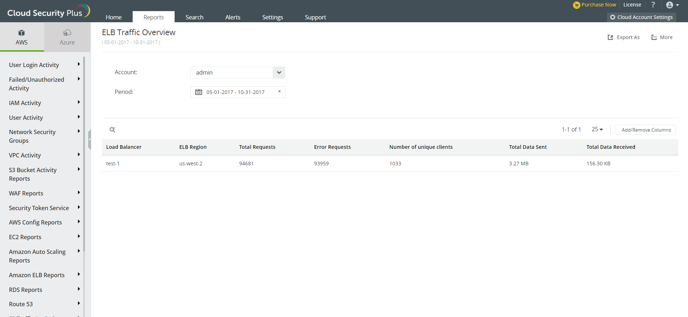Image resolution: width=688 pixels, height=317 pixels.
Task: Open the user profile avatar menu
Action: (672, 5)
